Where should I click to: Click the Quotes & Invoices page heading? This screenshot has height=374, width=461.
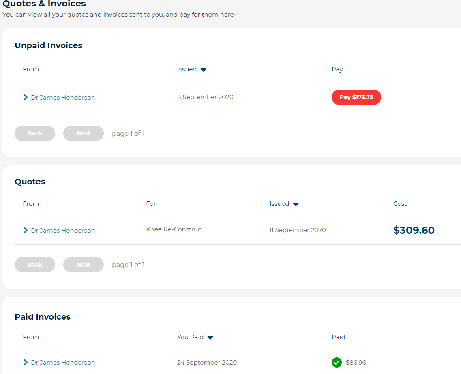45,4
